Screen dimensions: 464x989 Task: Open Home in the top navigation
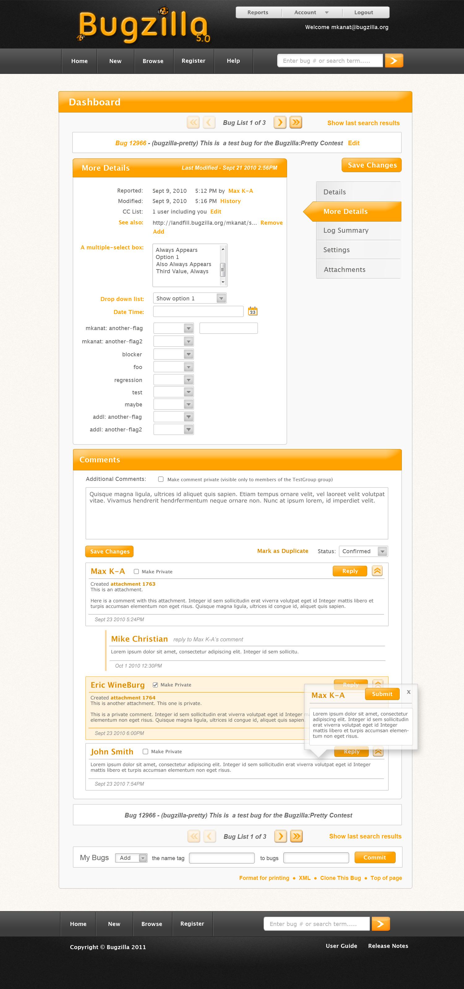tap(79, 61)
